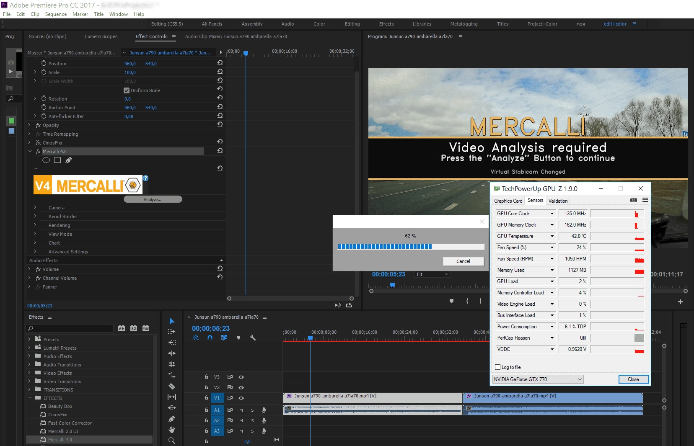Enable voice-over record on A3
This screenshot has width=694, height=446.
(x=264, y=431)
